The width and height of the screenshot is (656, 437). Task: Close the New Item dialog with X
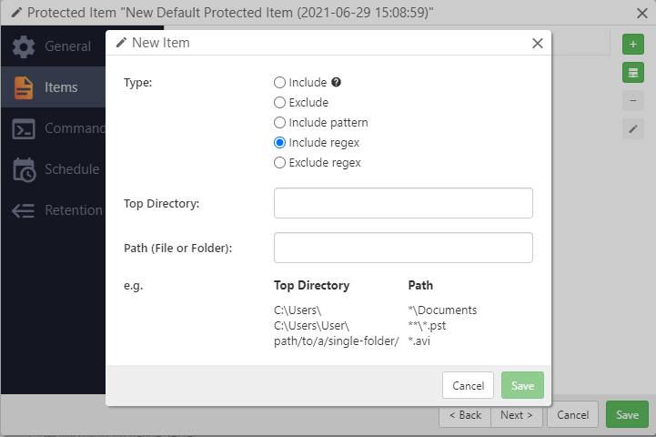click(x=538, y=43)
